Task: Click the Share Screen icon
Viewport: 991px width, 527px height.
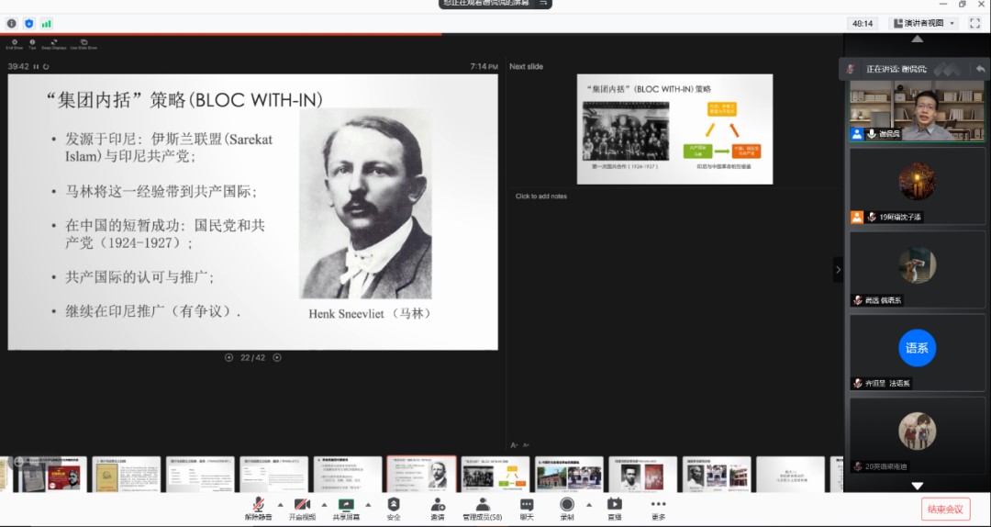Action: [x=346, y=505]
